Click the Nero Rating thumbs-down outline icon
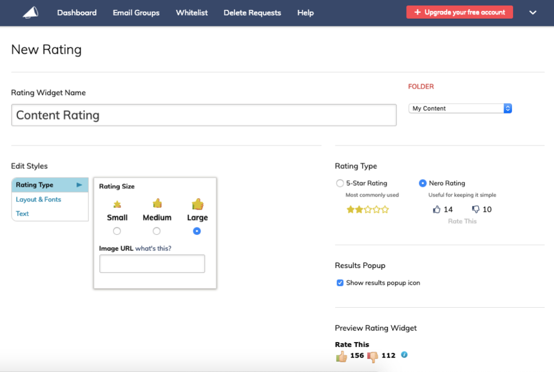The image size is (554, 372). (x=475, y=209)
